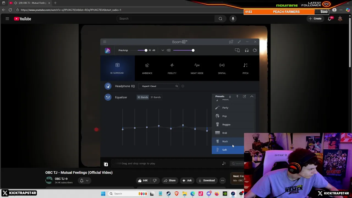Toggle the Ambience effect
The image size is (352, 198).
tap(147, 68)
